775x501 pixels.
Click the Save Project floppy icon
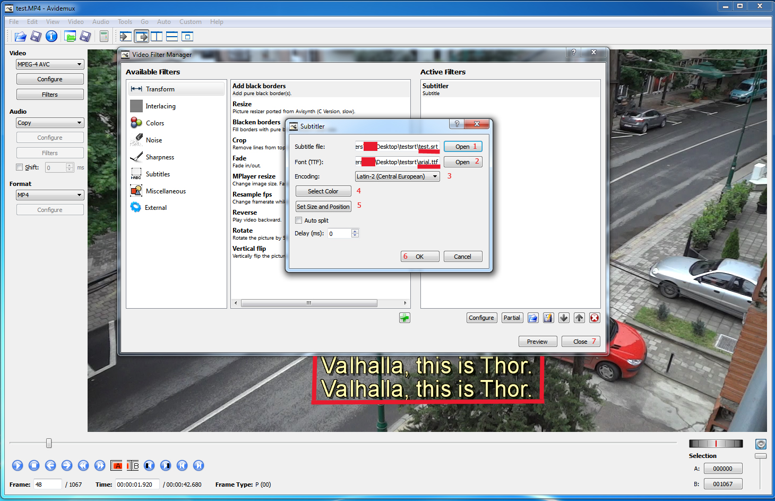tap(85, 36)
